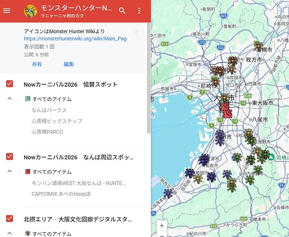Screen dimensions: 289x237
Task: Select the brown marker at 高槻市
Action: [259, 46]
